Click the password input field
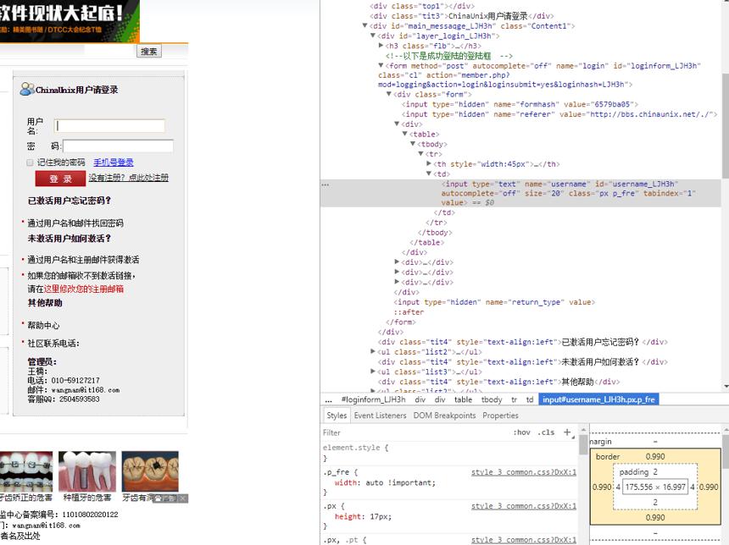 click(118, 146)
